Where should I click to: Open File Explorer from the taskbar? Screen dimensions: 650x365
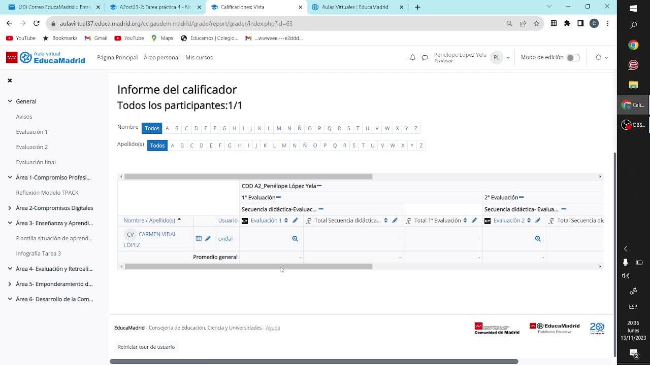(633, 85)
